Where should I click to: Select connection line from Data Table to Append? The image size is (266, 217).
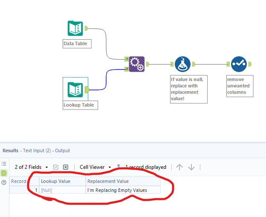[106, 44]
